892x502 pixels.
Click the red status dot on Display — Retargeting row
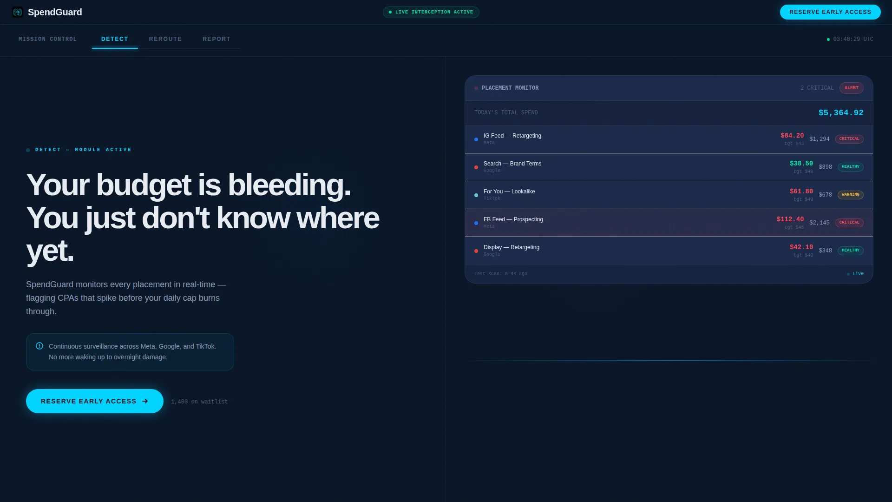coord(476,251)
